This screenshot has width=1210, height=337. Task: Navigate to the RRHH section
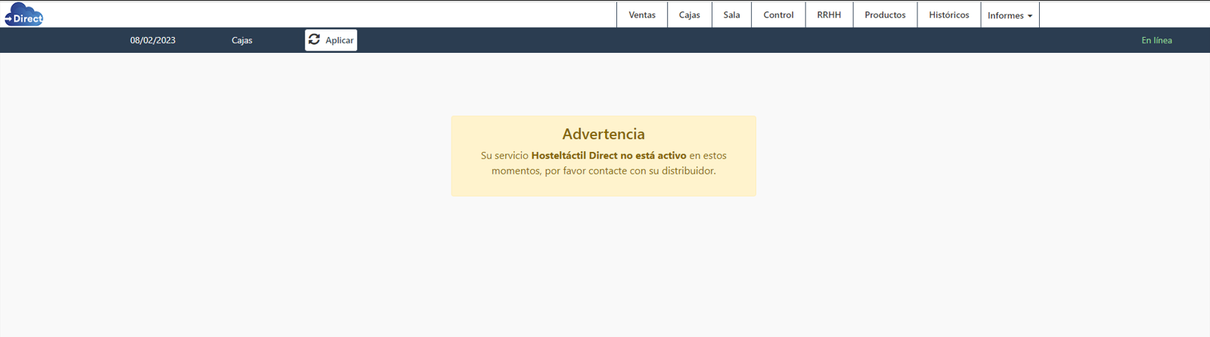[829, 15]
